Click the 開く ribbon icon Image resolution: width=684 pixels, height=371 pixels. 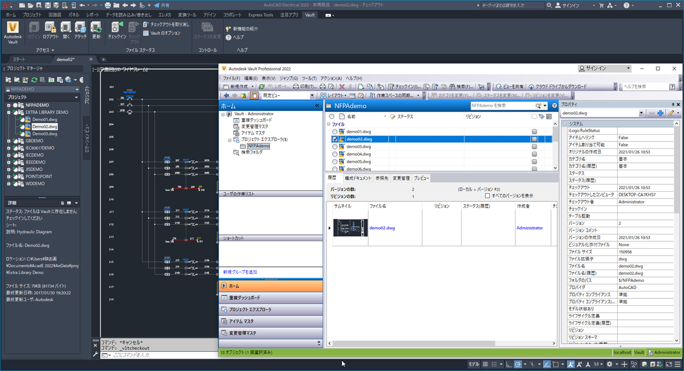66,30
